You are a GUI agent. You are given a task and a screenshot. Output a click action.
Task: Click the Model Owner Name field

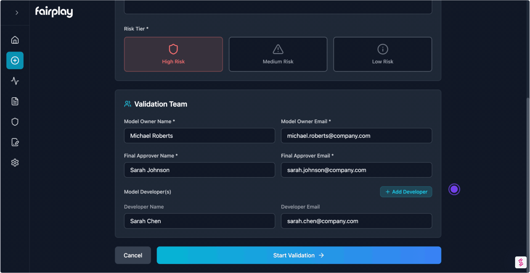tap(199, 136)
